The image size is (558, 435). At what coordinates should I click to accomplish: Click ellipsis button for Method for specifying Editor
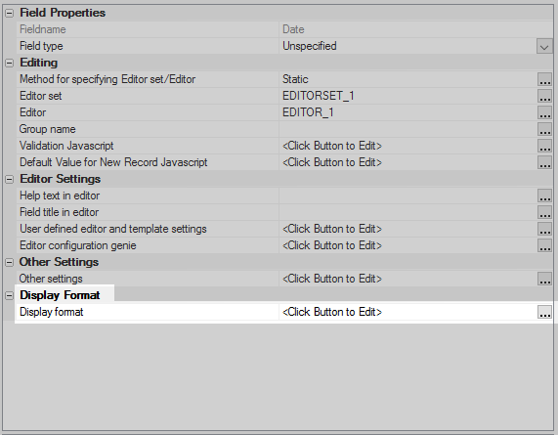544,79
